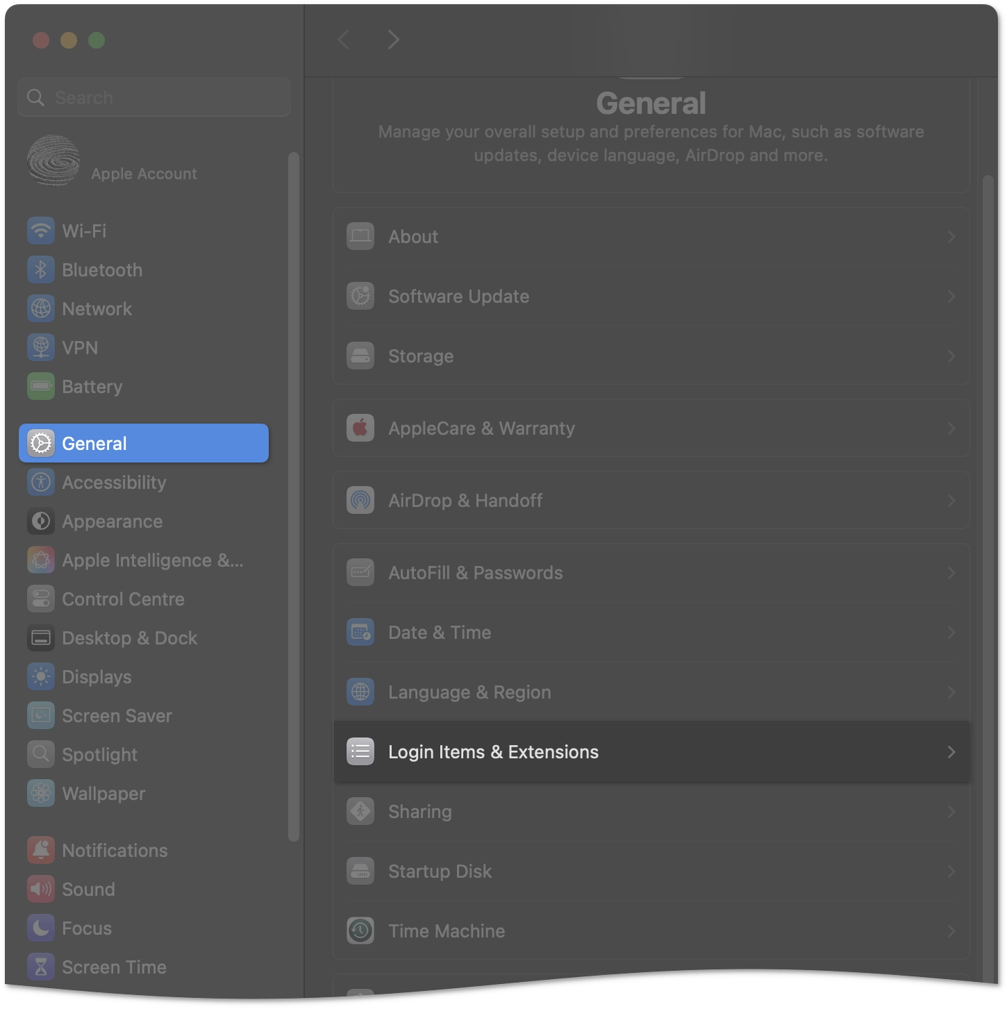The width and height of the screenshot is (1007, 1009).
Task: Select the Wallpaper flower icon
Action: tap(41, 793)
